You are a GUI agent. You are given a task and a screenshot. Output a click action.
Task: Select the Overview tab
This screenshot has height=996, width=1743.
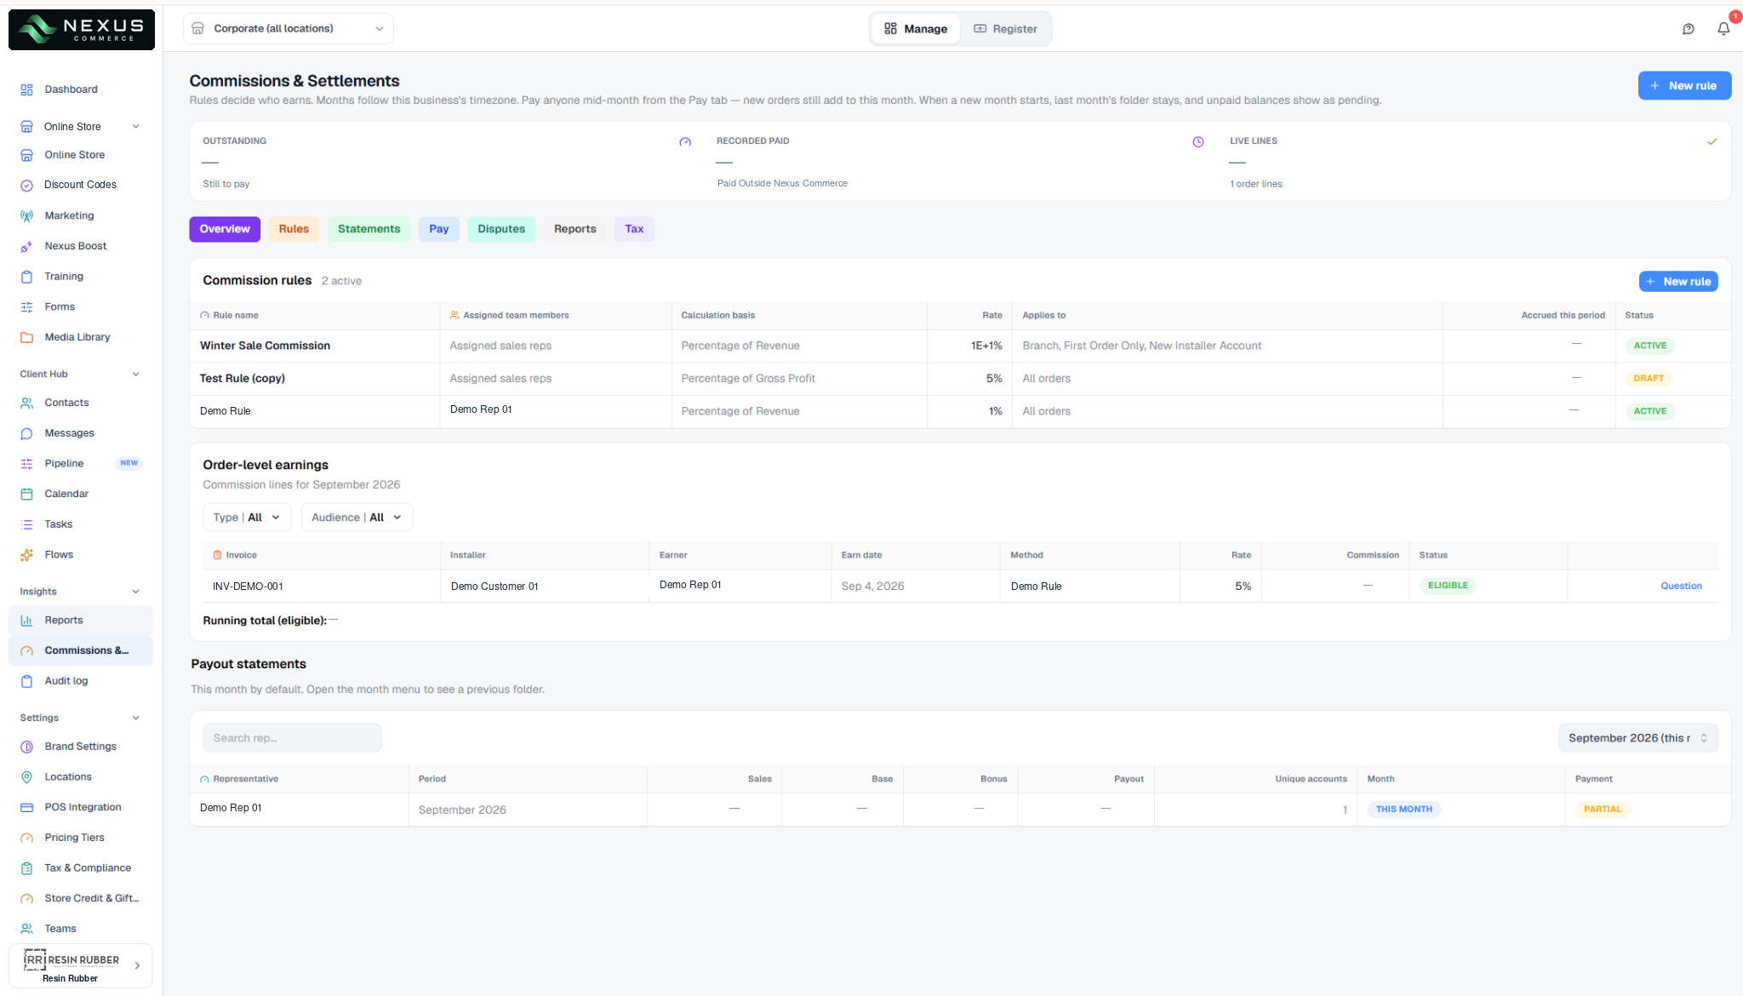pyautogui.click(x=225, y=229)
